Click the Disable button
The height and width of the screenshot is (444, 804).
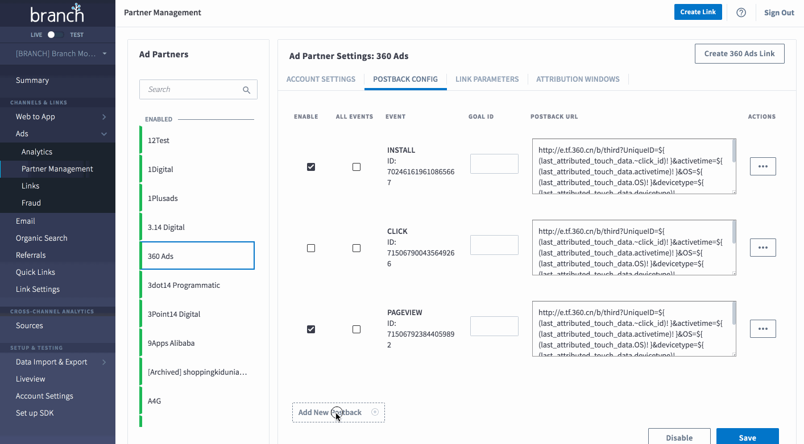pos(679,437)
